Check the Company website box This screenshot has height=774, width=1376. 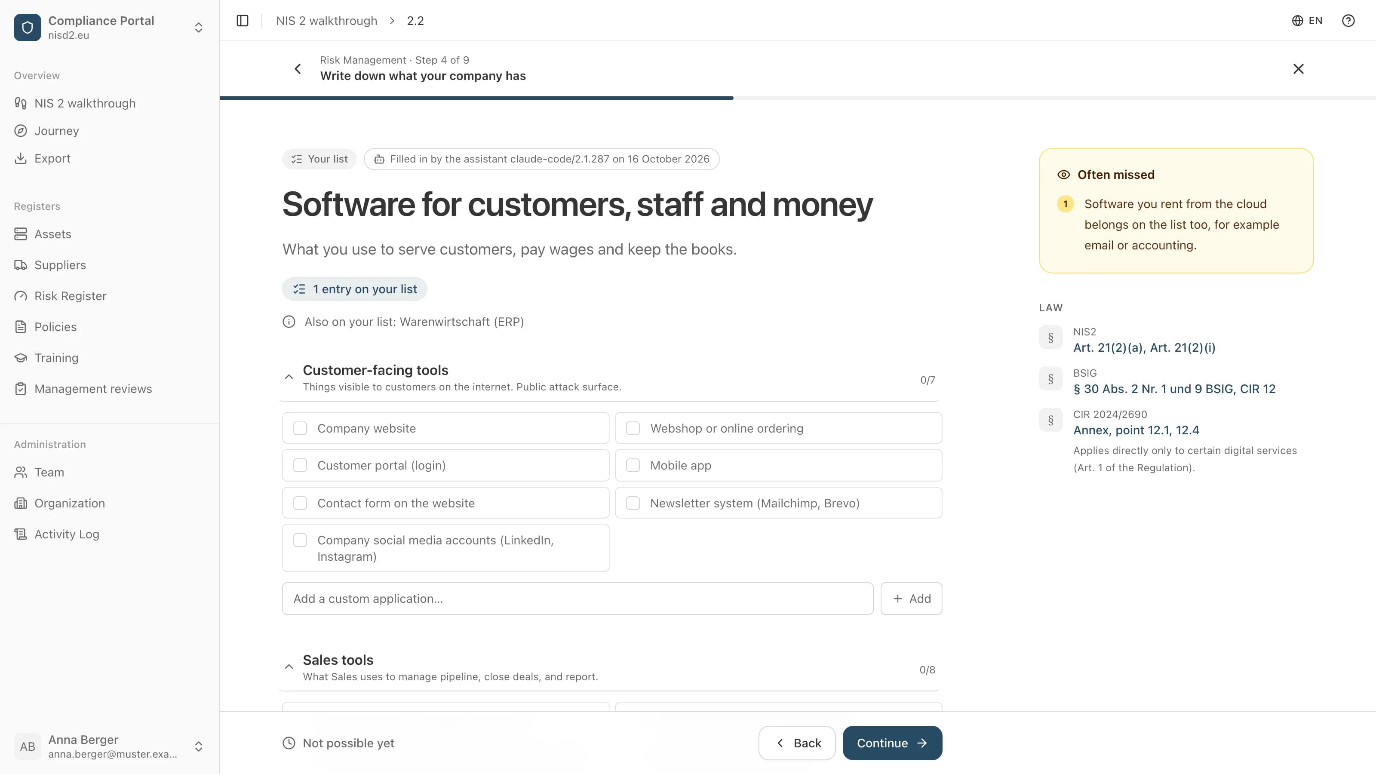point(300,428)
